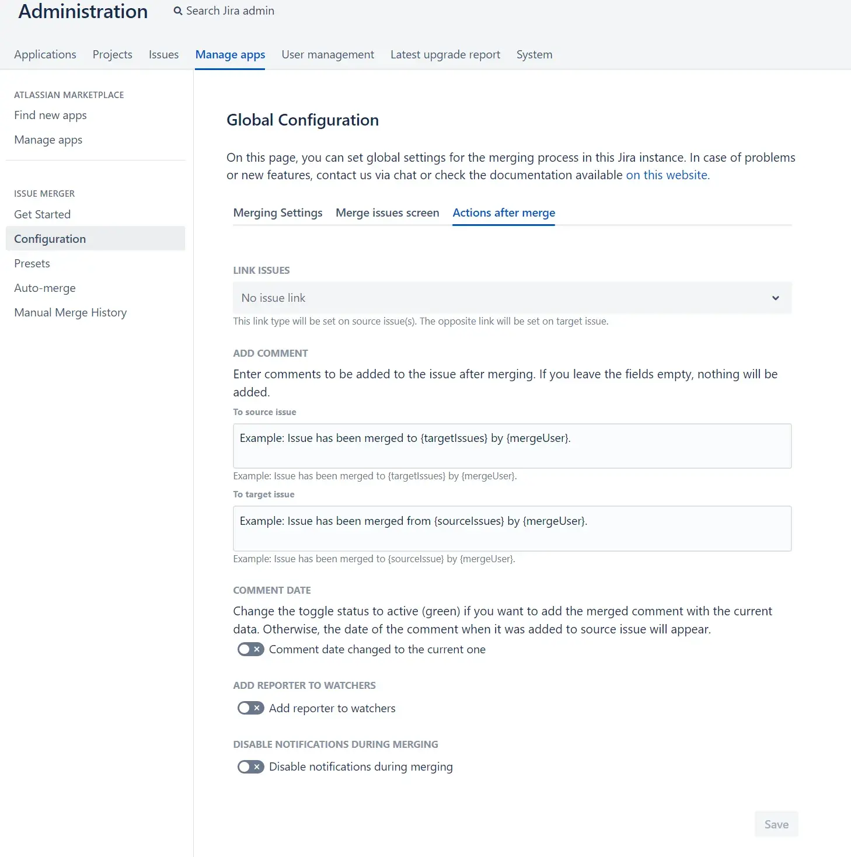The height and width of the screenshot is (857, 851).
Task: Open Find new apps in sidebar
Action: tap(50, 116)
